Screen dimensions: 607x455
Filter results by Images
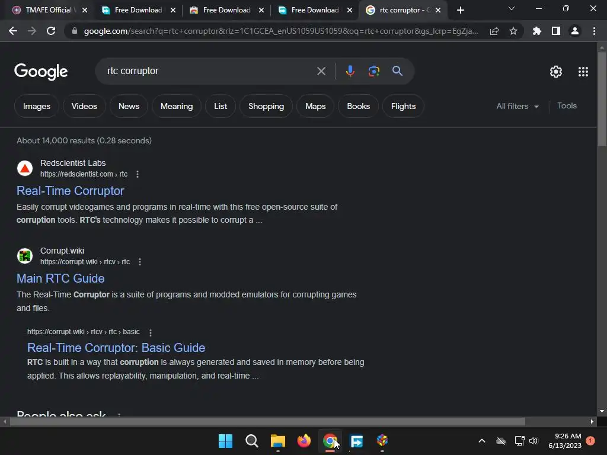tap(37, 106)
